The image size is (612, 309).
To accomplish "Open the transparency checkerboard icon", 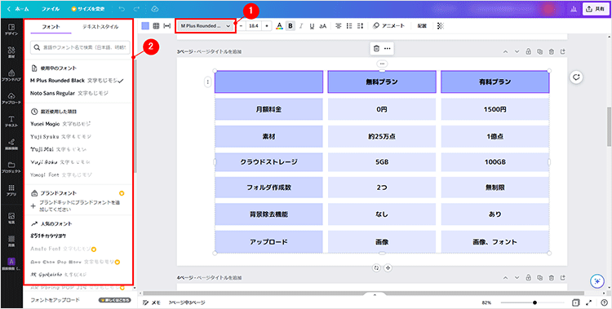I will [x=441, y=26].
